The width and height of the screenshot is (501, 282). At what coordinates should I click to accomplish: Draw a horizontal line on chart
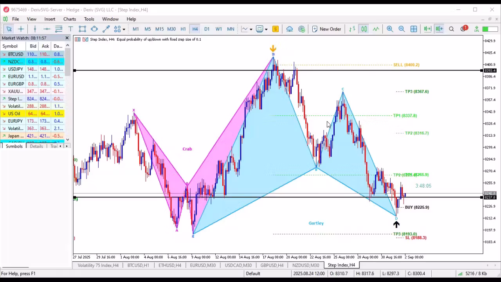point(47,29)
